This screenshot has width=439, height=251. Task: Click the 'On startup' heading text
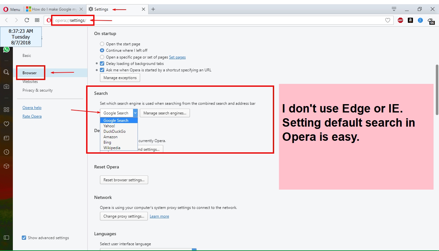coord(105,33)
